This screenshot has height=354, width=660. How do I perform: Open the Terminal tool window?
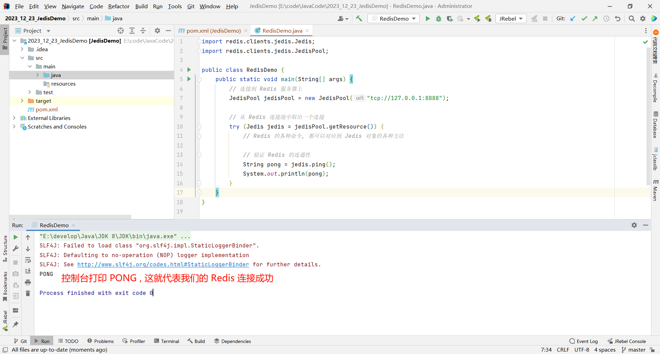click(x=167, y=341)
